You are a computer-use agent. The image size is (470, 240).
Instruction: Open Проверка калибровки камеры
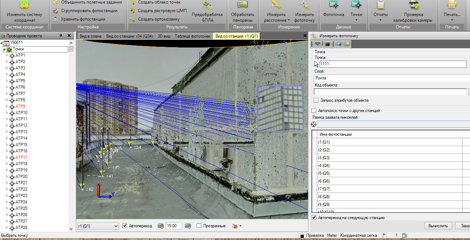[x=413, y=11]
